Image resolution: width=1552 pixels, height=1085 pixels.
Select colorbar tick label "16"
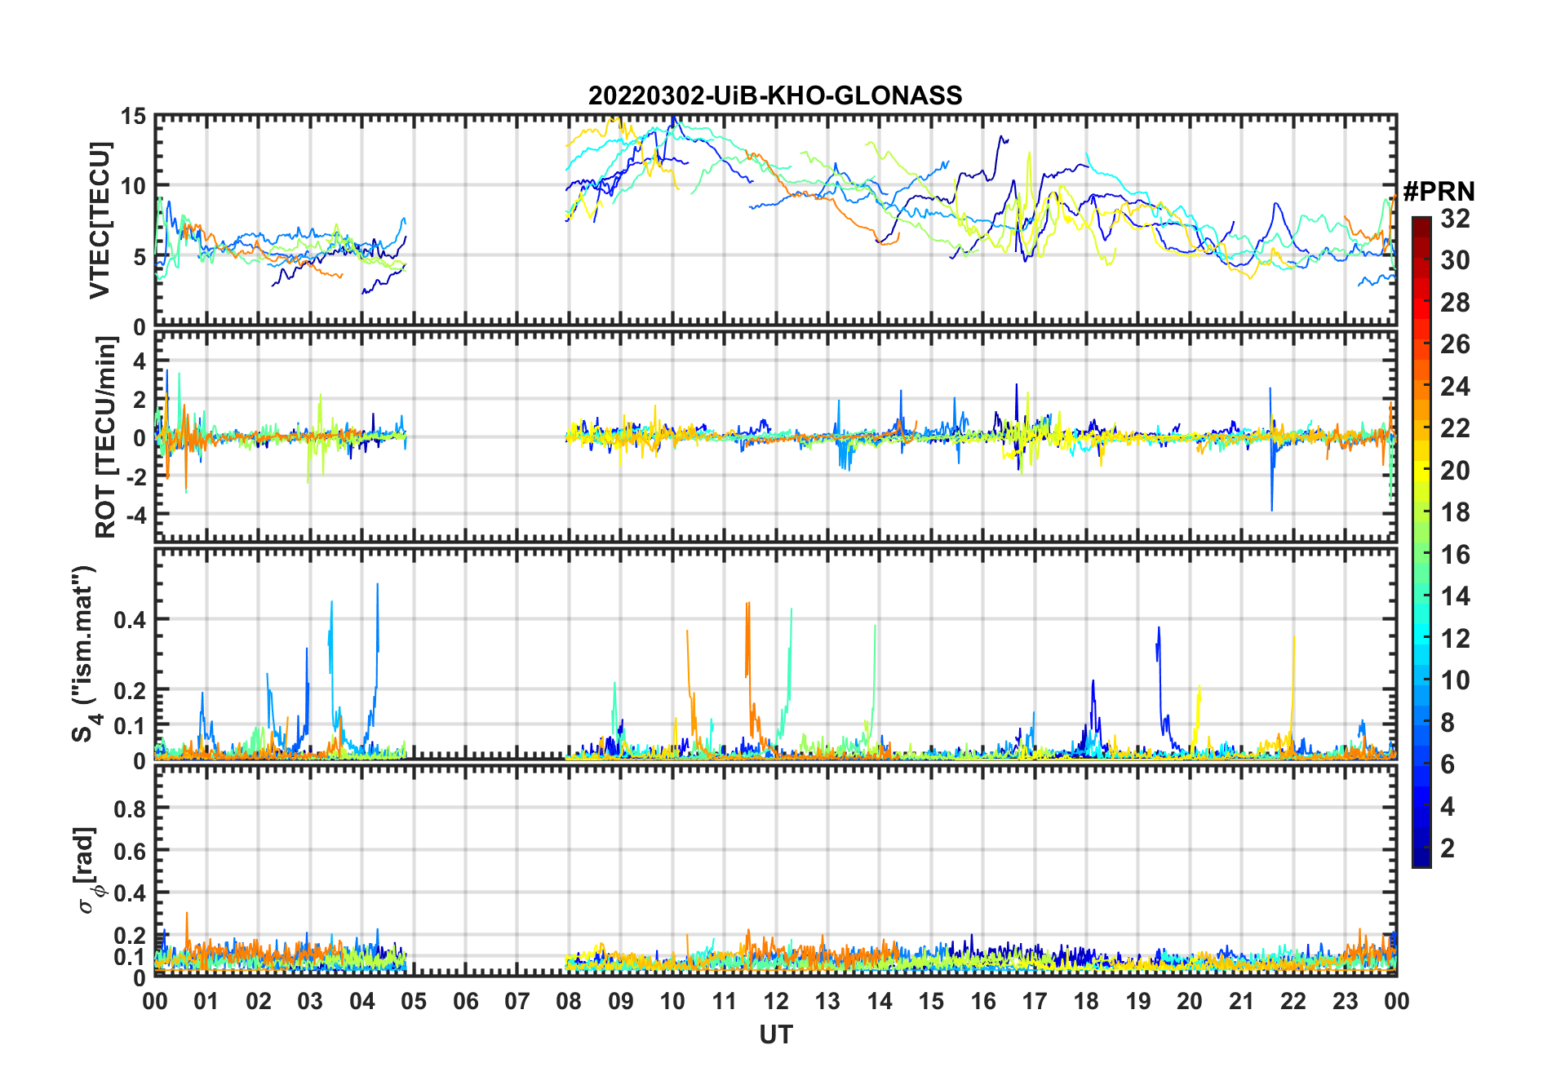pyautogui.click(x=1455, y=555)
